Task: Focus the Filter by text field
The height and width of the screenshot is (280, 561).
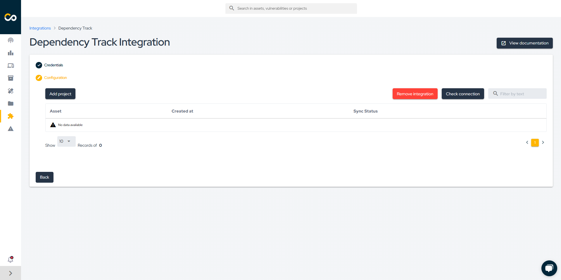Action: coord(517,94)
